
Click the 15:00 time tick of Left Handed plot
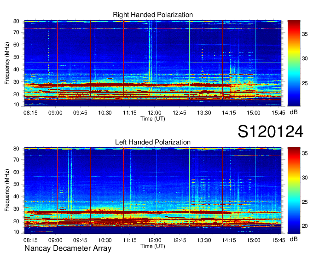254,240
